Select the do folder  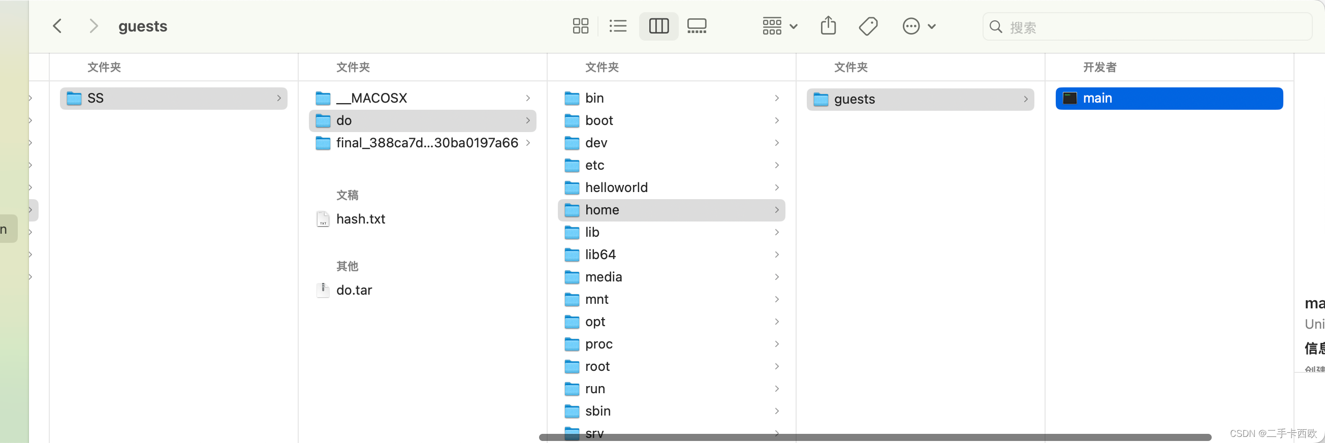[422, 120]
